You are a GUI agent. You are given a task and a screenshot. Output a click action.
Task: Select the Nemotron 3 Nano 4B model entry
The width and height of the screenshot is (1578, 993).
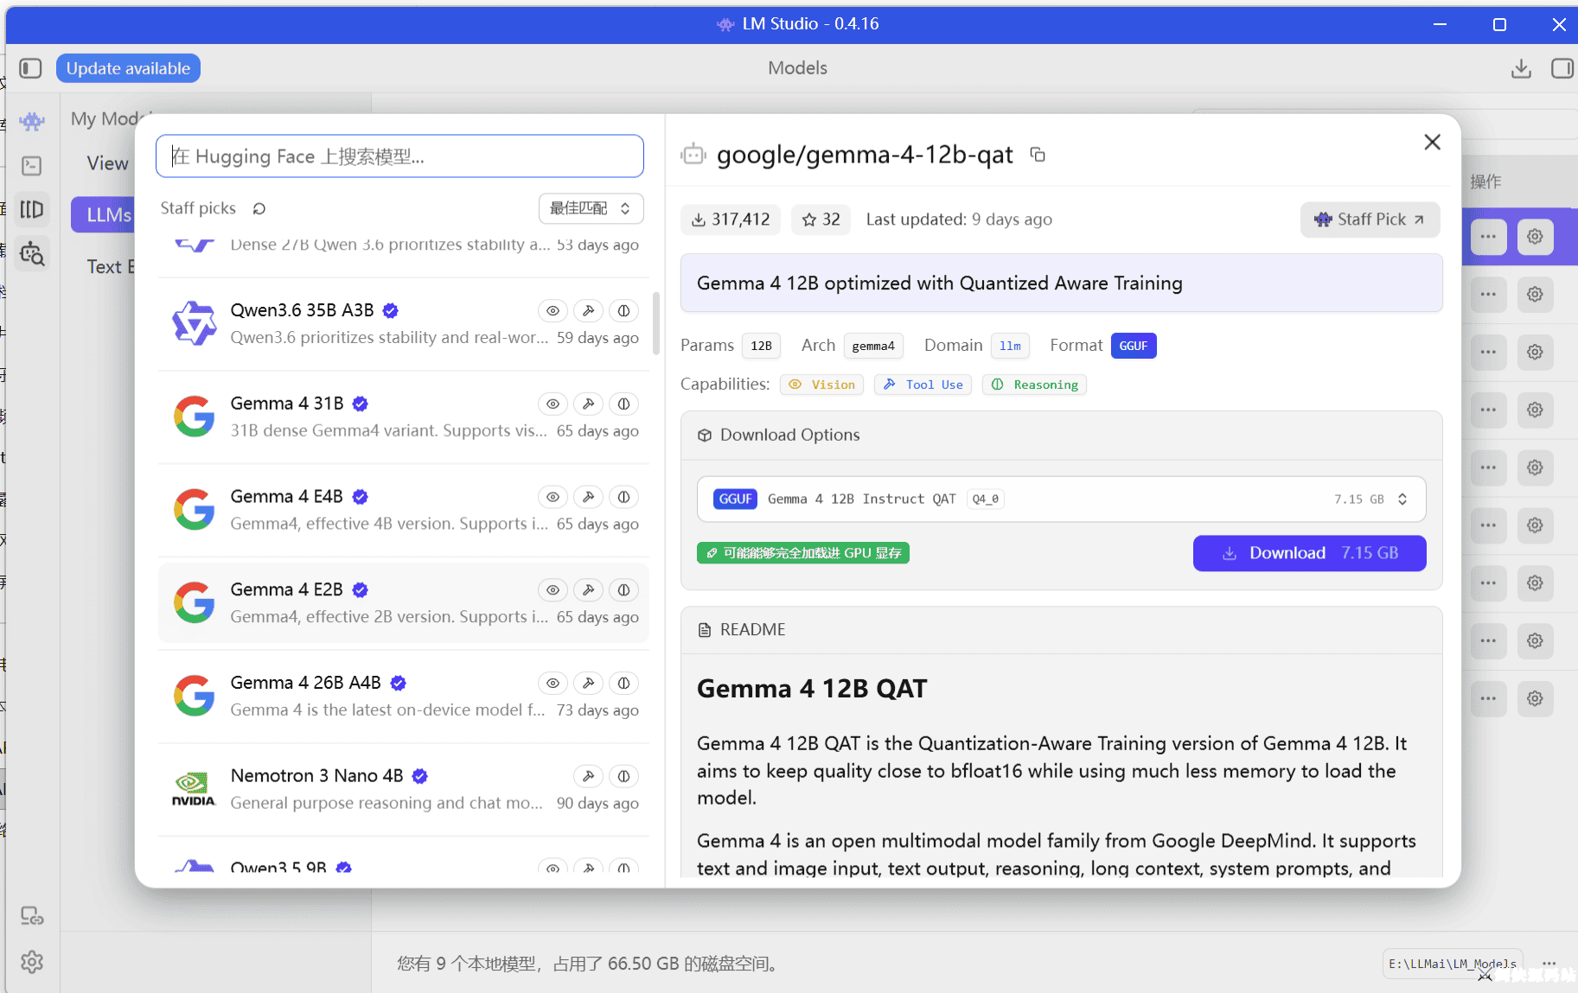pyautogui.click(x=404, y=789)
